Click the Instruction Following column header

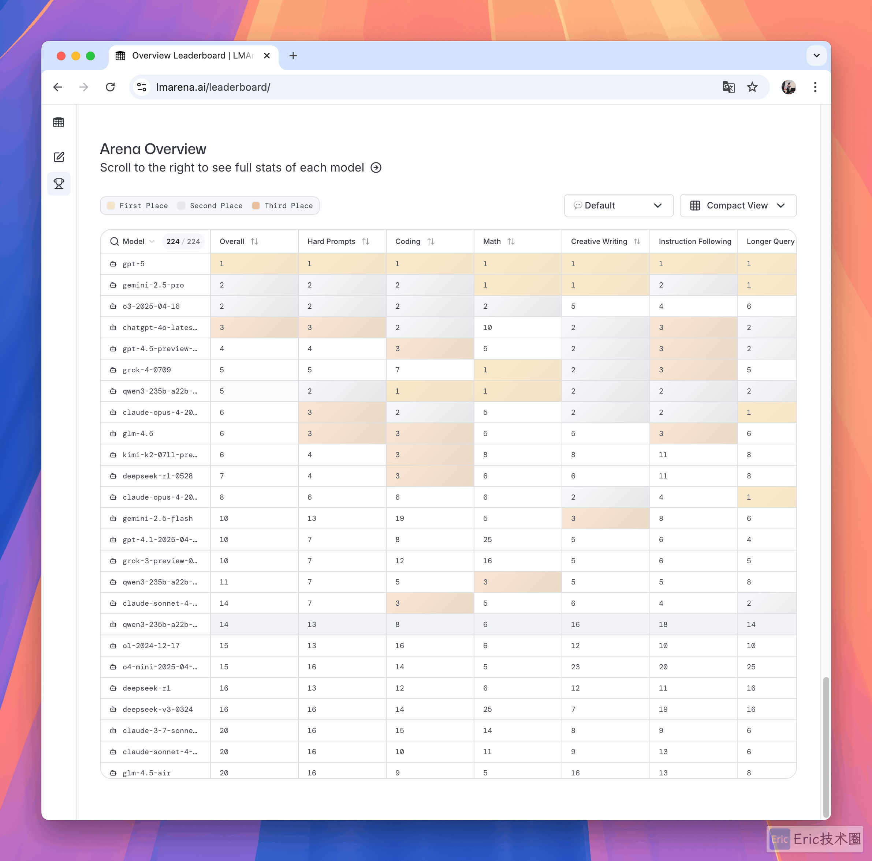(694, 241)
